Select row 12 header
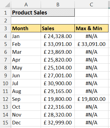110x128 pixels. (x=5, y=99)
